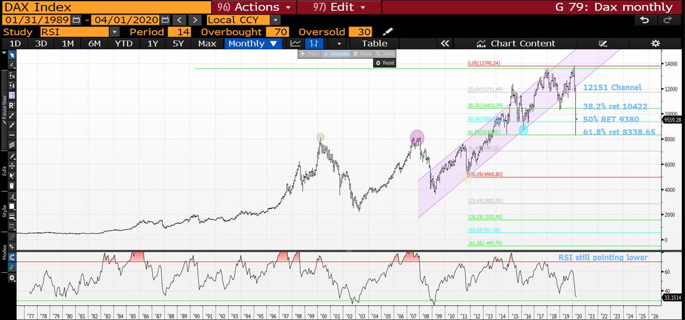685x320 pixels.
Task: Select the move crosshair tool
Action: pyautogui.click(x=12, y=166)
